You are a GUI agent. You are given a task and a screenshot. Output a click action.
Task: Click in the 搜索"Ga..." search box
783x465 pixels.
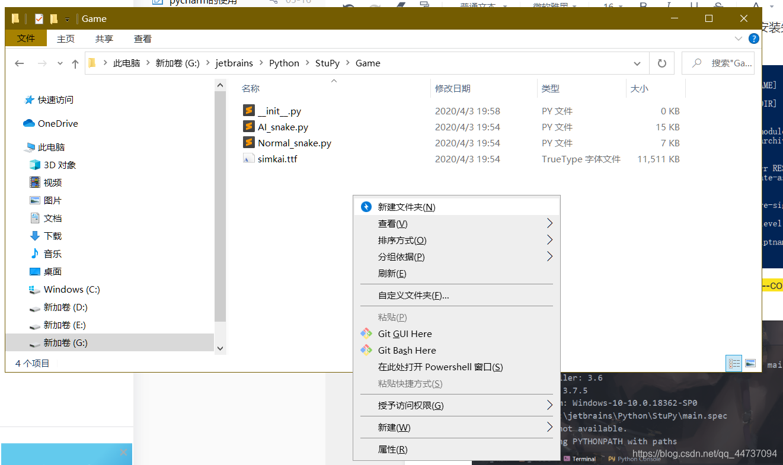718,63
